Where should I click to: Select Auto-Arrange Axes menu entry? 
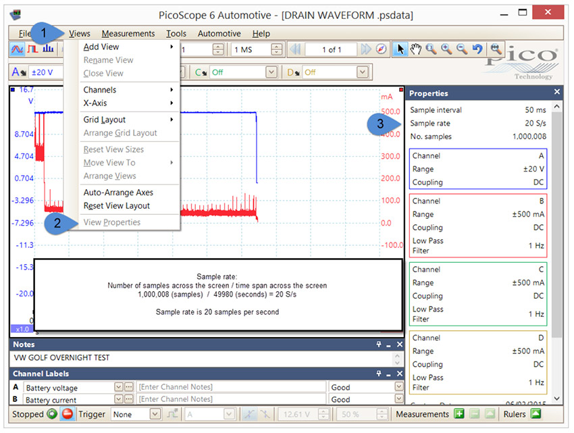tap(128, 193)
